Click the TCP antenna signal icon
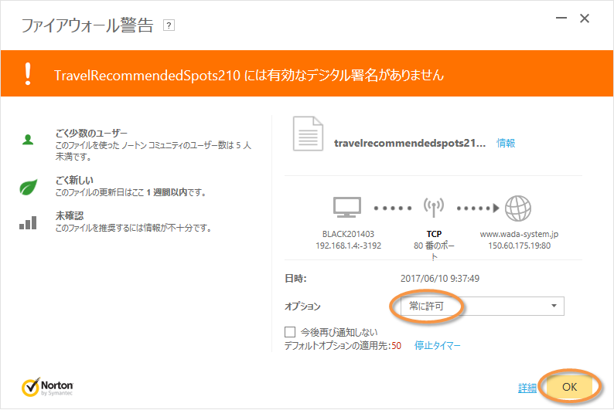Viewport: 614px width, 410px height. point(434,207)
